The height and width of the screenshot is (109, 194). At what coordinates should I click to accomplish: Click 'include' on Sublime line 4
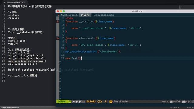tap(14, 15)
